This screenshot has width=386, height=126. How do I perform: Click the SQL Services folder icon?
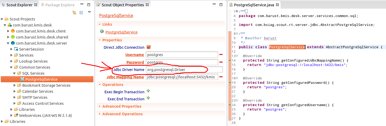pos(19,73)
